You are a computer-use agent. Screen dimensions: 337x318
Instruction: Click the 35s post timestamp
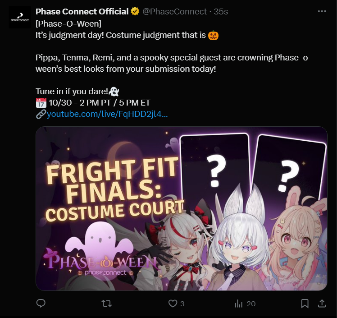[x=221, y=11]
